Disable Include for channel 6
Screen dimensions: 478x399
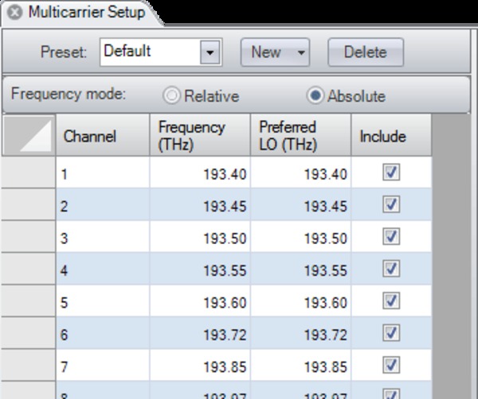pyautogui.click(x=391, y=332)
